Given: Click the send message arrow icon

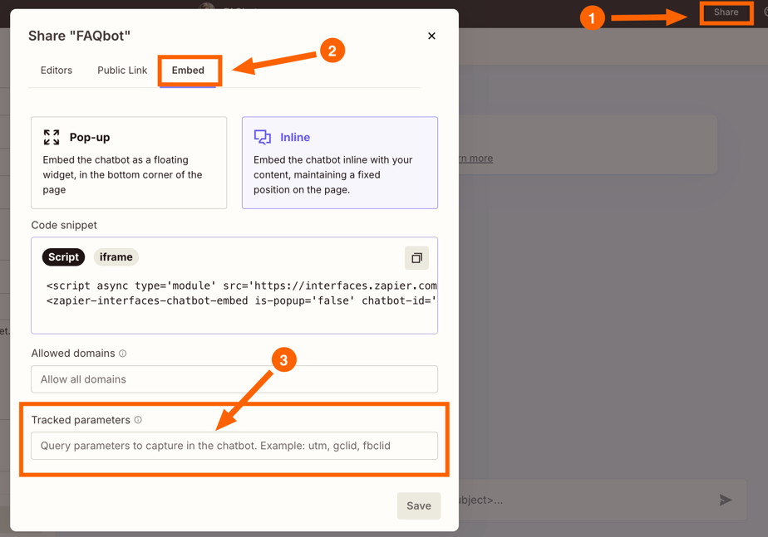Looking at the screenshot, I should [x=725, y=500].
